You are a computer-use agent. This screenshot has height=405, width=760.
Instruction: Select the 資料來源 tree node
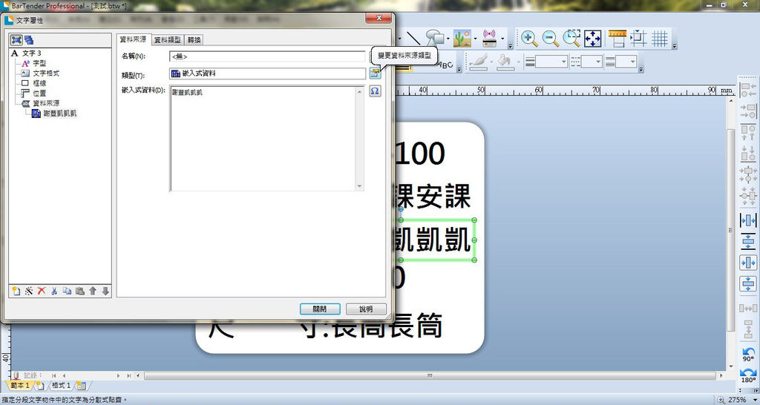(x=46, y=103)
